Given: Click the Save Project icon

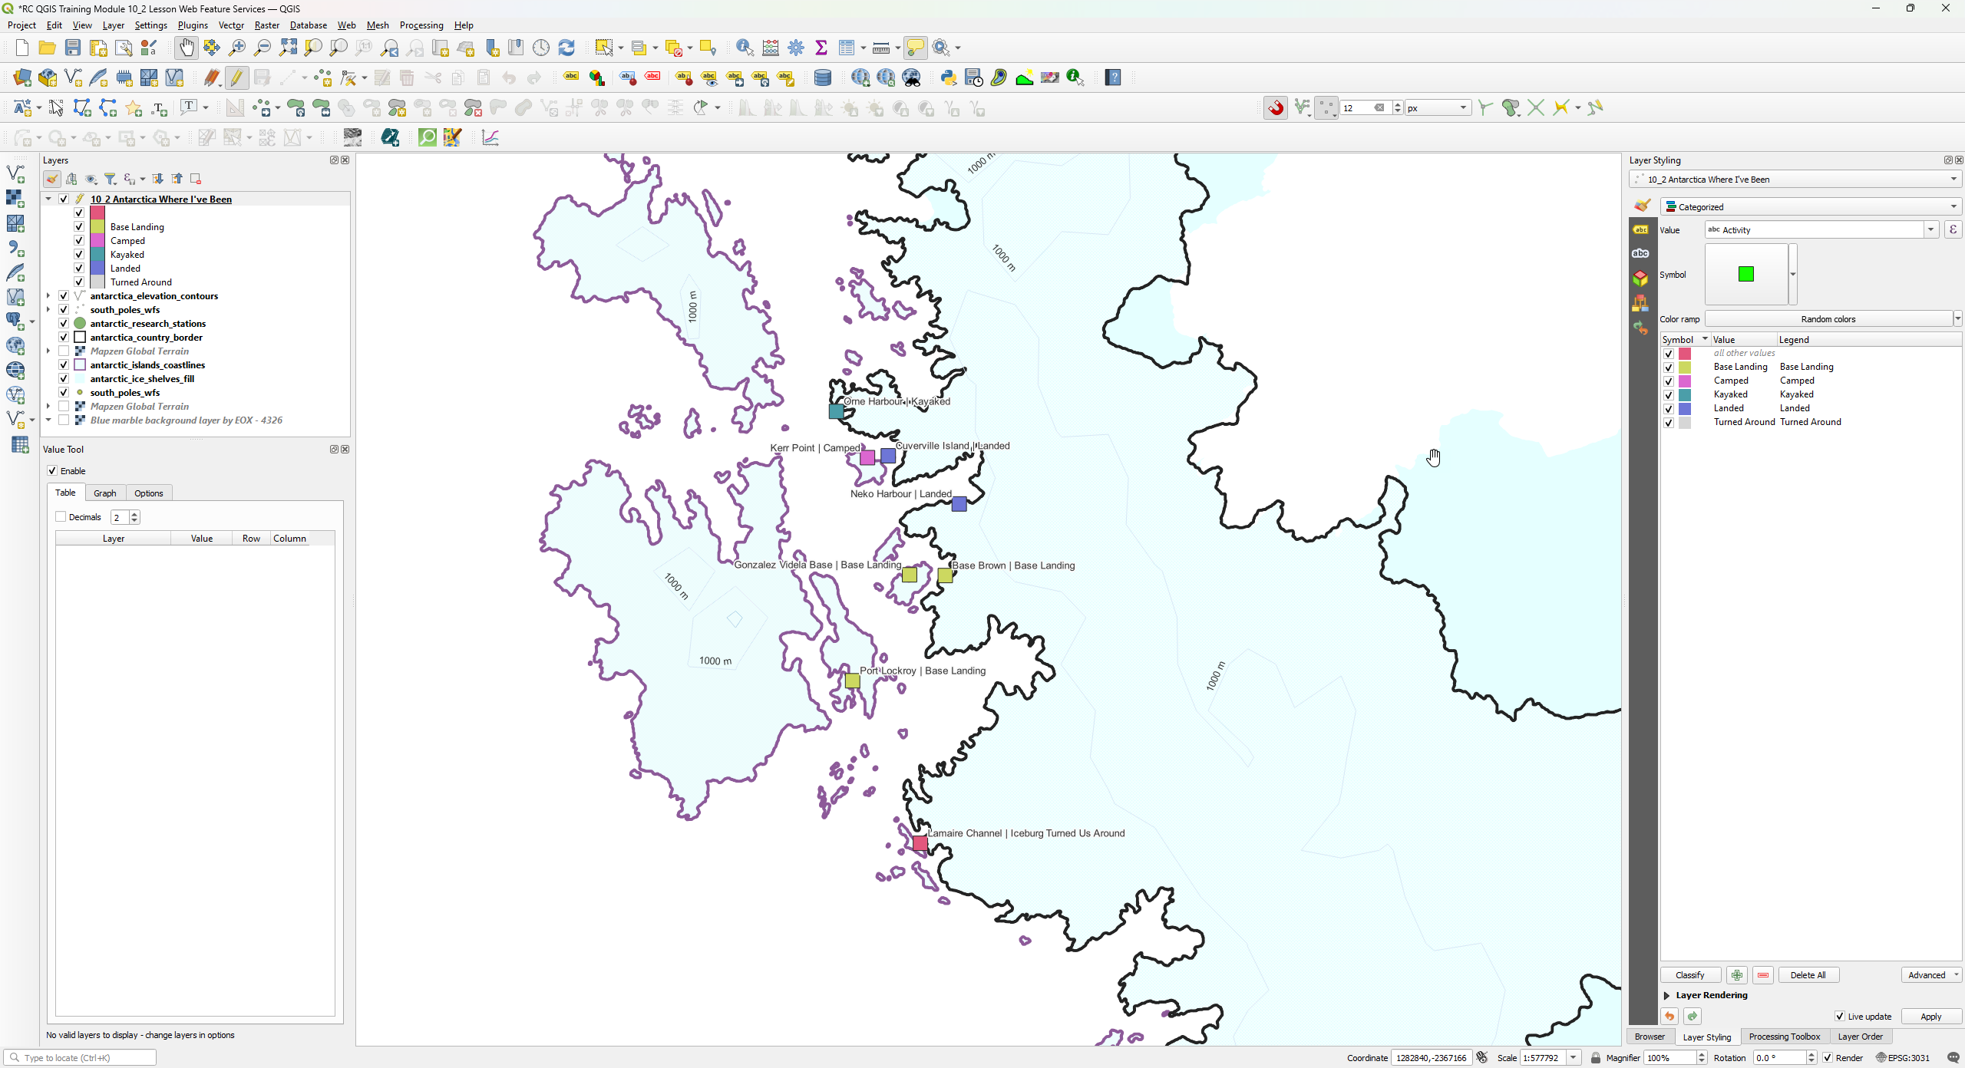Looking at the screenshot, I should point(73,48).
